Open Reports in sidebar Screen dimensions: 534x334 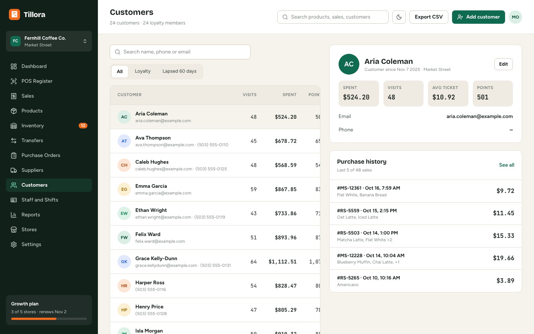(x=49, y=215)
